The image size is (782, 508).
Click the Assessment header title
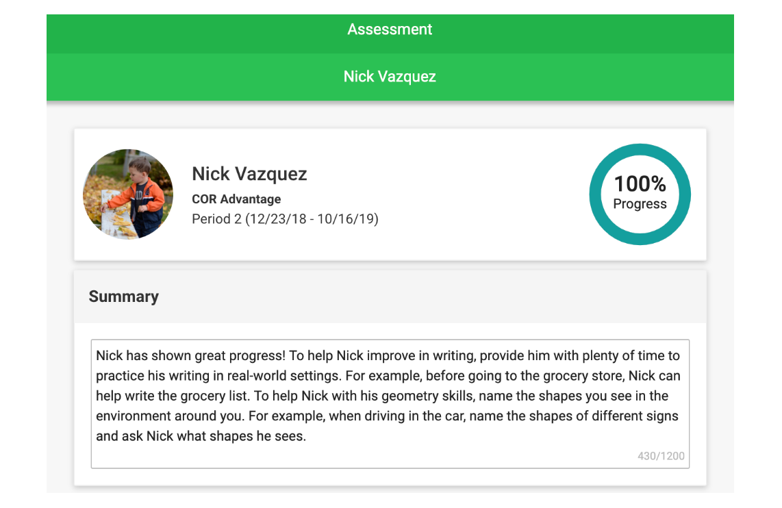(390, 29)
